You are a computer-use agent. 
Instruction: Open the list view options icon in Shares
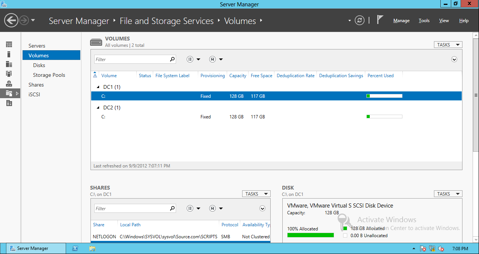tap(190, 208)
